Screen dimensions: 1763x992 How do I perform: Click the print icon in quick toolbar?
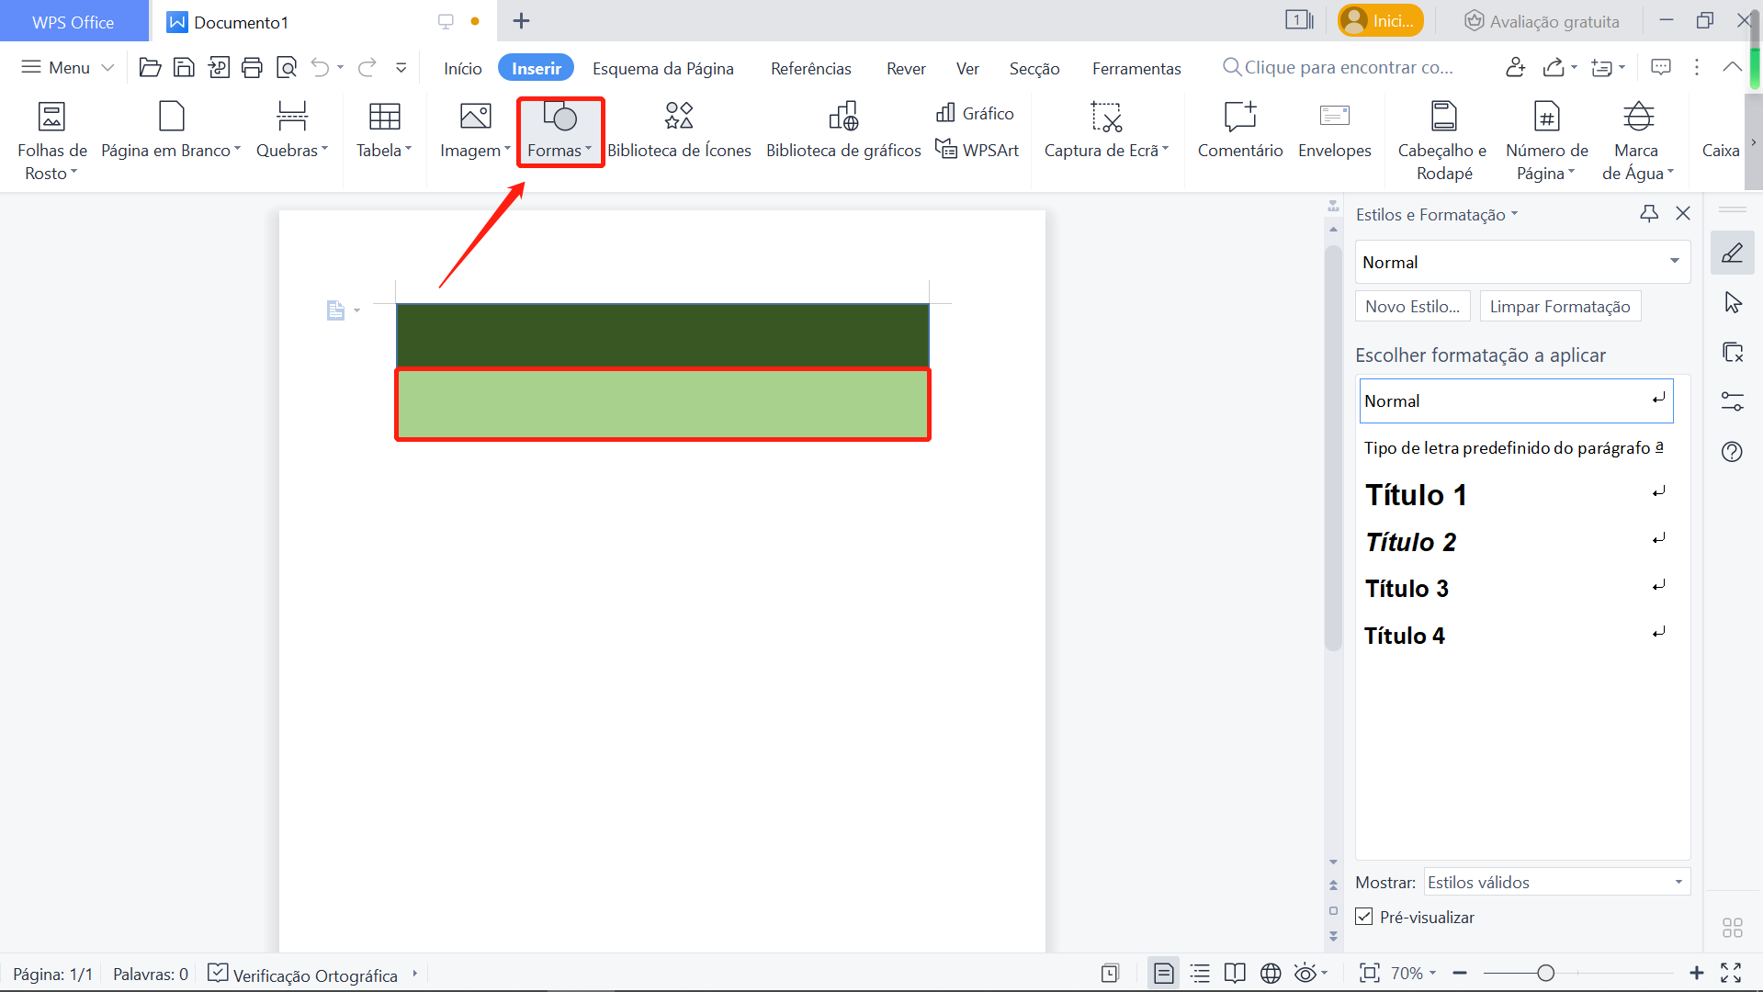[252, 67]
